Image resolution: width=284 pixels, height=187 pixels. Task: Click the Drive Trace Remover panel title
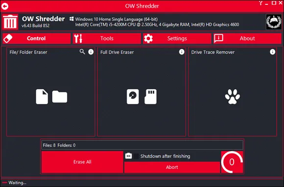[213, 53]
